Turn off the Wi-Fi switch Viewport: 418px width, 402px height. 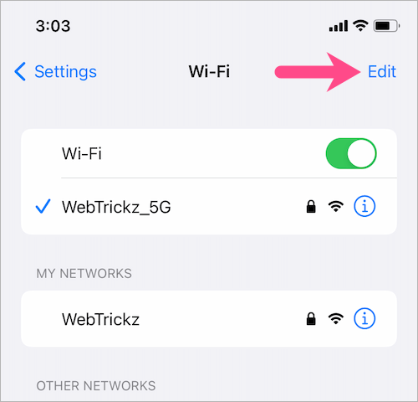351,153
